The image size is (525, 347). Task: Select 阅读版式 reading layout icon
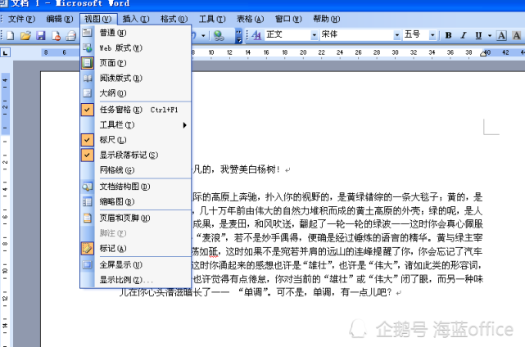[87, 78]
